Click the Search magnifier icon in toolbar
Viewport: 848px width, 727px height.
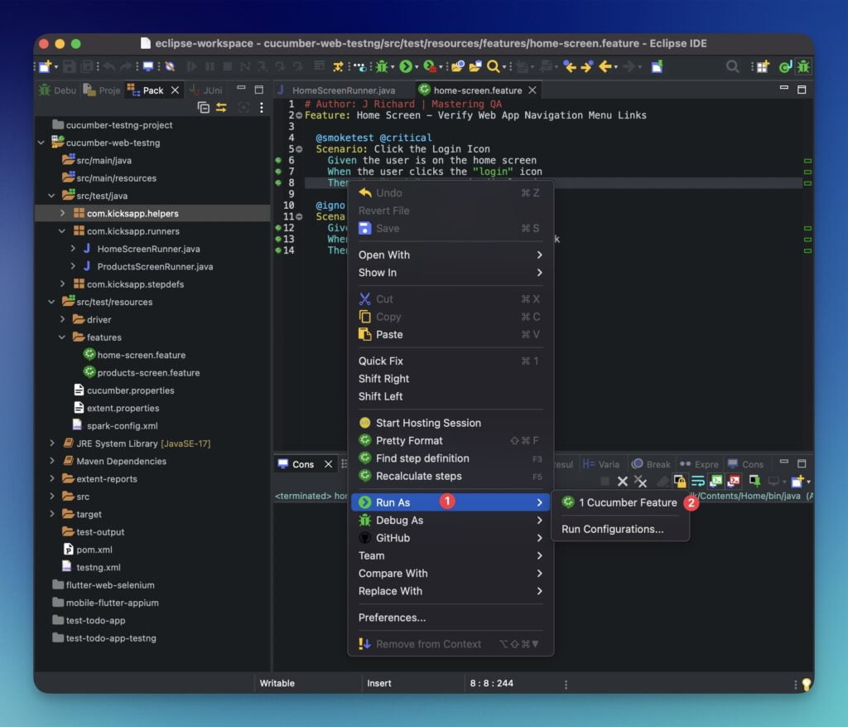pyautogui.click(x=493, y=66)
